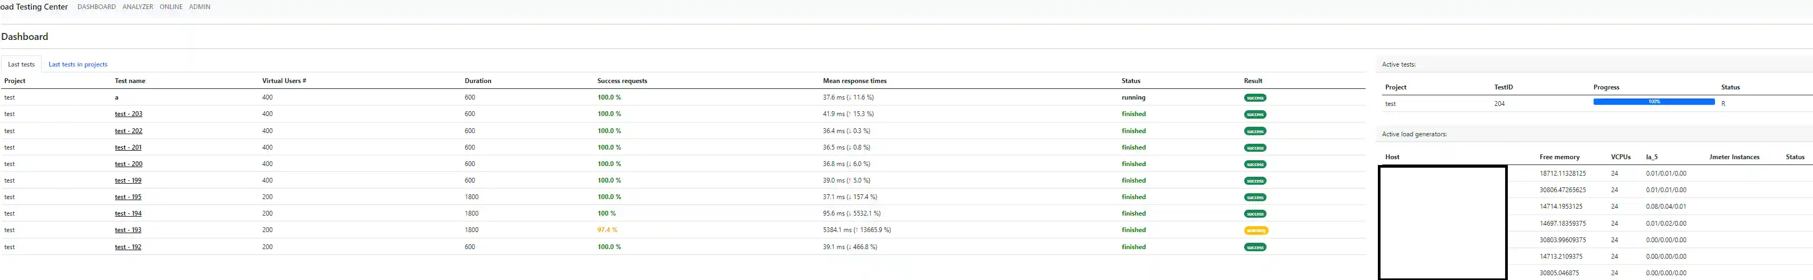Open the ADMIN section
This screenshot has width=1813, height=280.
[199, 7]
